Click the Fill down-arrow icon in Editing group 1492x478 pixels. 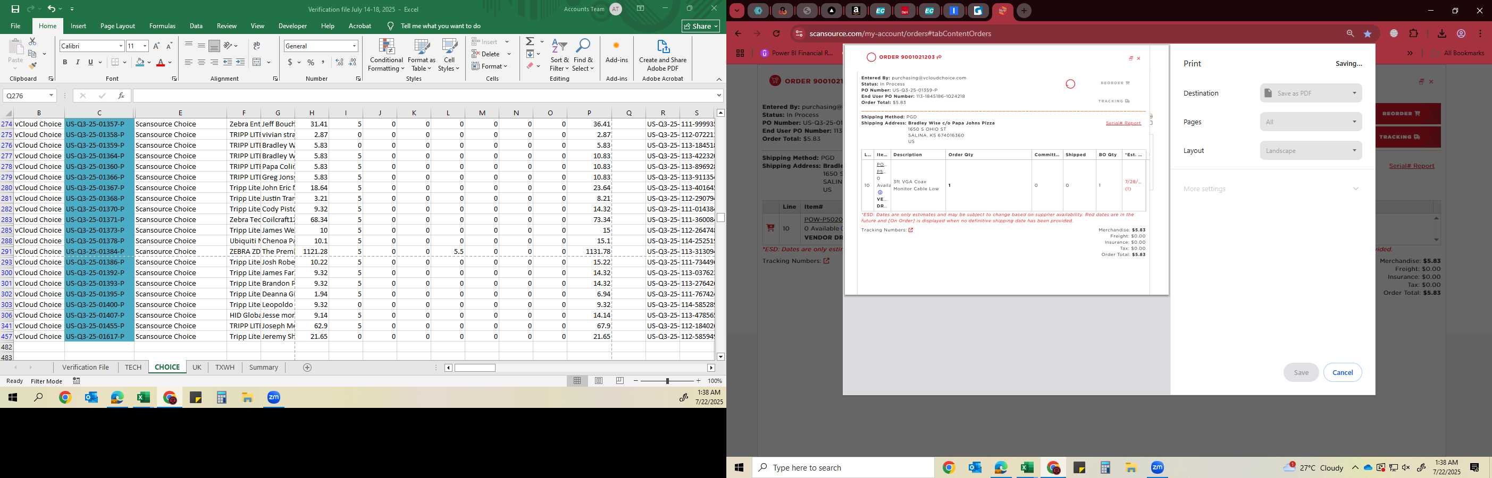coord(530,54)
